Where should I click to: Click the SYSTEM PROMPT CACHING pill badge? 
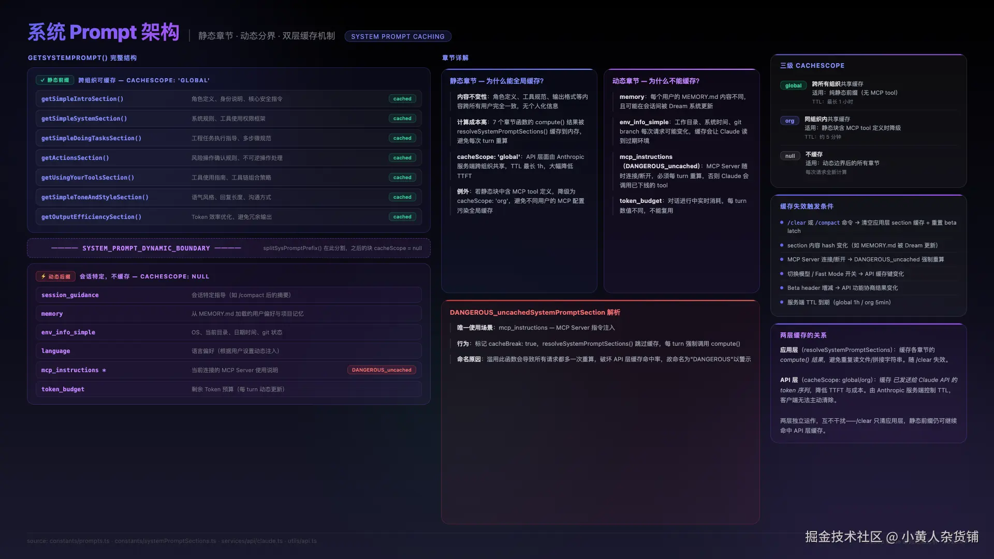(x=398, y=36)
